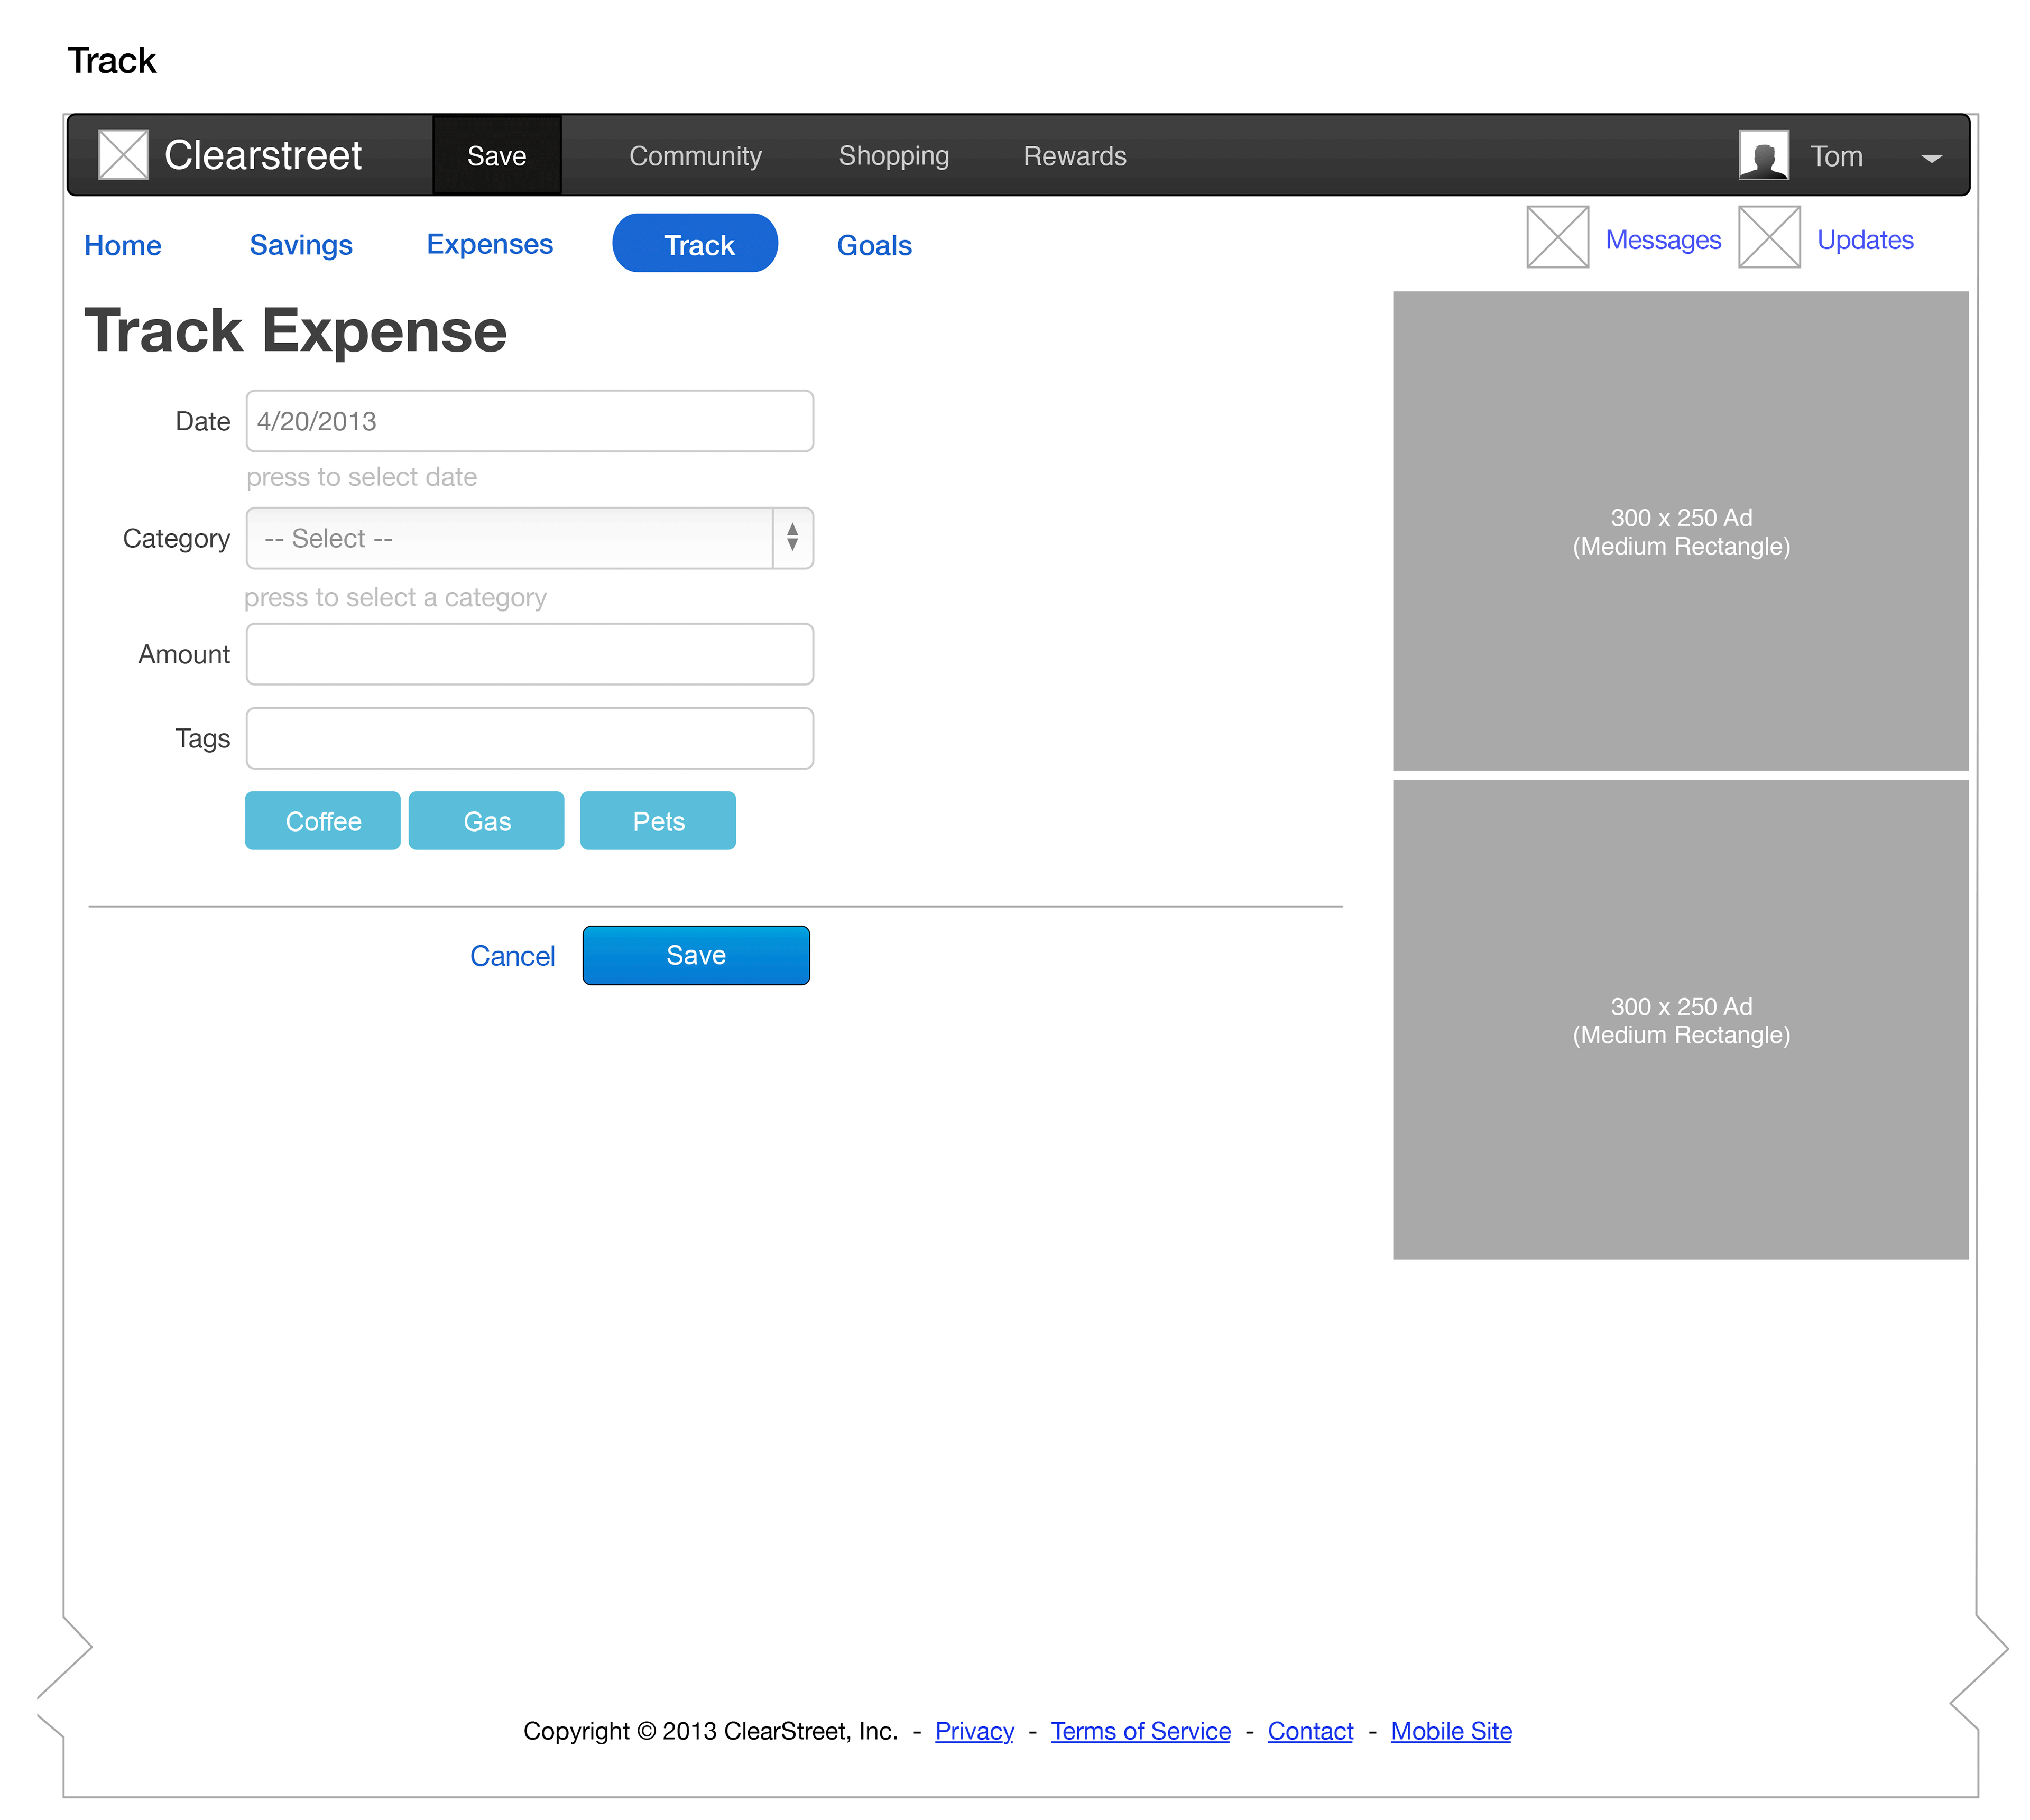Add the Coffee tag button
Viewport: 2030px width, 1820px height.
tap(322, 821)
